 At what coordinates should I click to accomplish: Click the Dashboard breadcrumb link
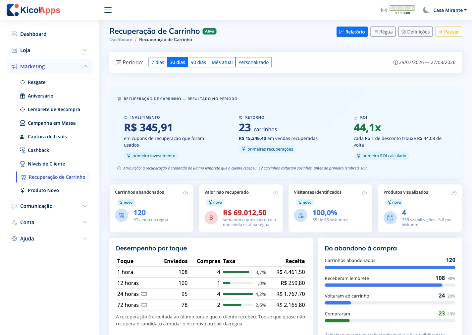pyautogui.click(x=121, y=39)
